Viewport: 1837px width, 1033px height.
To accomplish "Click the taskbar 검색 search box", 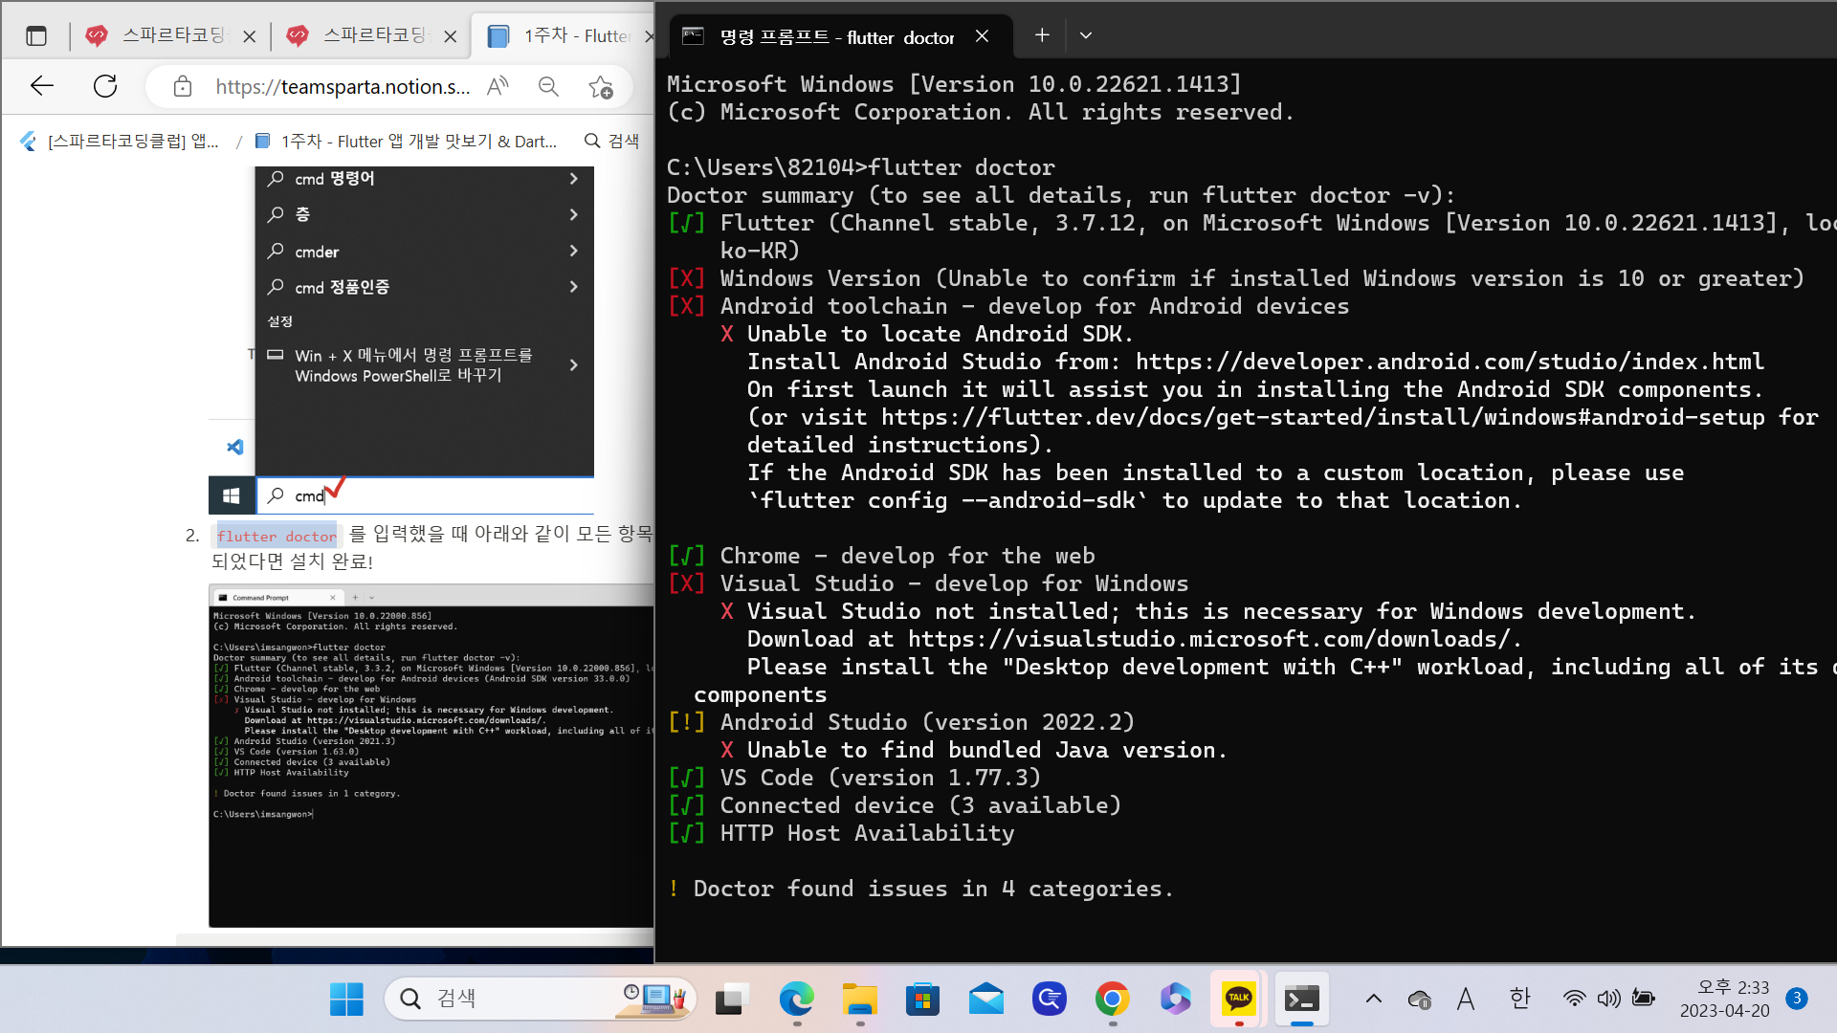I will point(541,999).
